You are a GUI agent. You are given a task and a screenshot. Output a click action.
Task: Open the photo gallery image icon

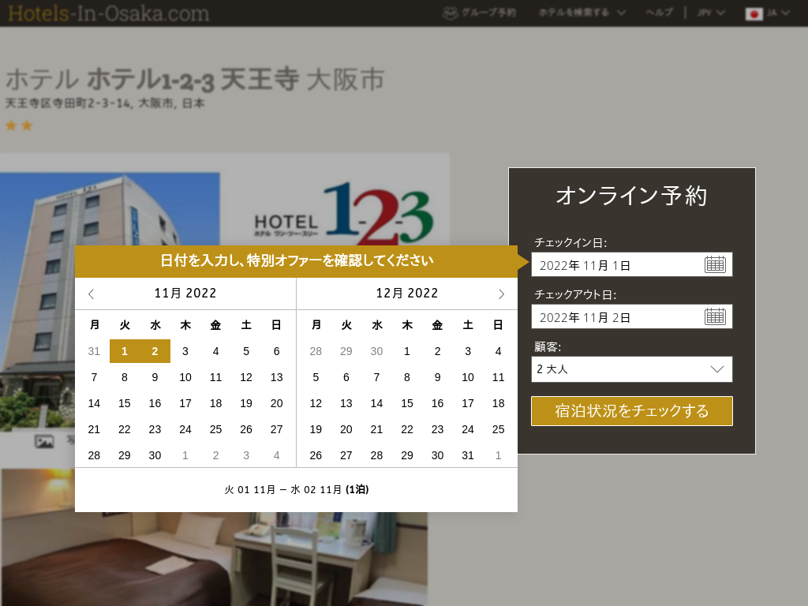(x=44, y=442)
